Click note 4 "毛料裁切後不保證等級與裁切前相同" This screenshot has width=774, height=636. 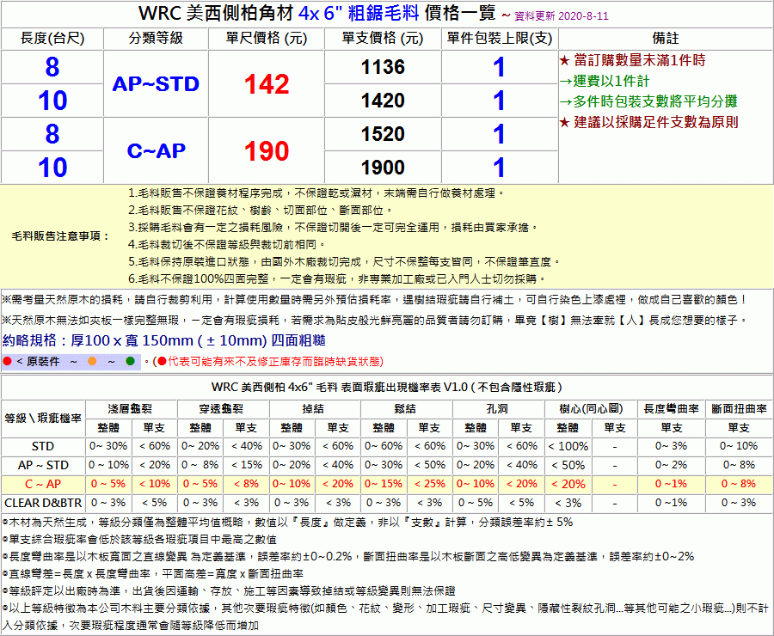coord(227,245)
